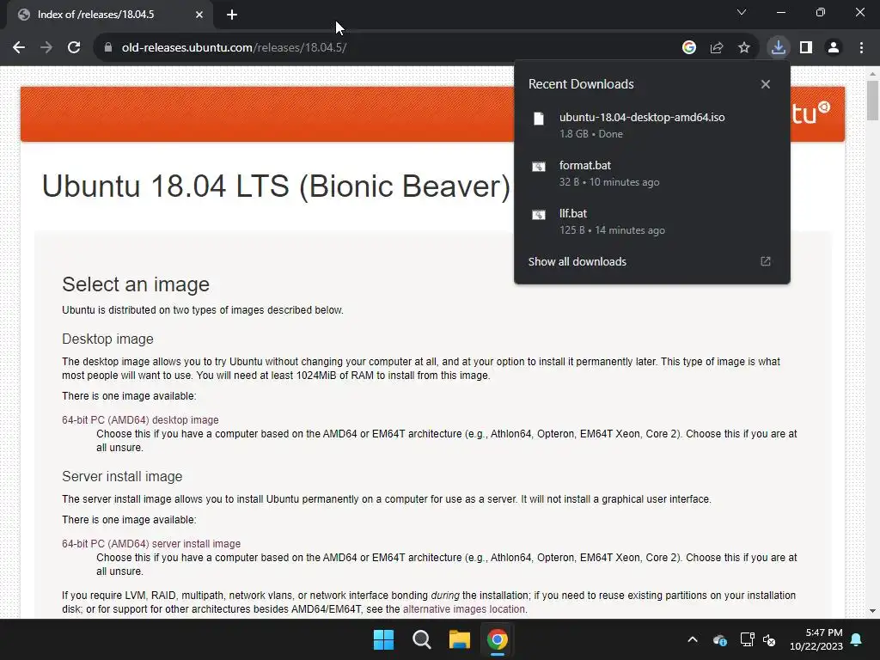The image size is (880, 660).
Task: Click the Desktop image subheading
Action: tap(107, 339)
